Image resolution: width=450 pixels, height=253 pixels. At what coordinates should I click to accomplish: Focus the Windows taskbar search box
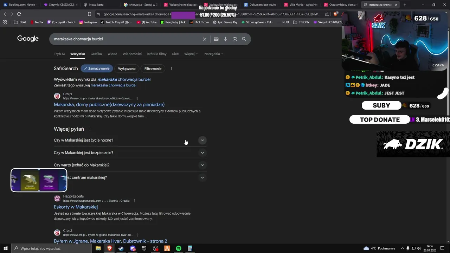[52, 248]
